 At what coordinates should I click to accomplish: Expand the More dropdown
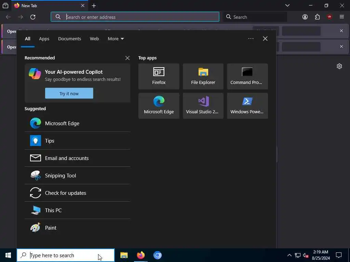coord(116,39)
